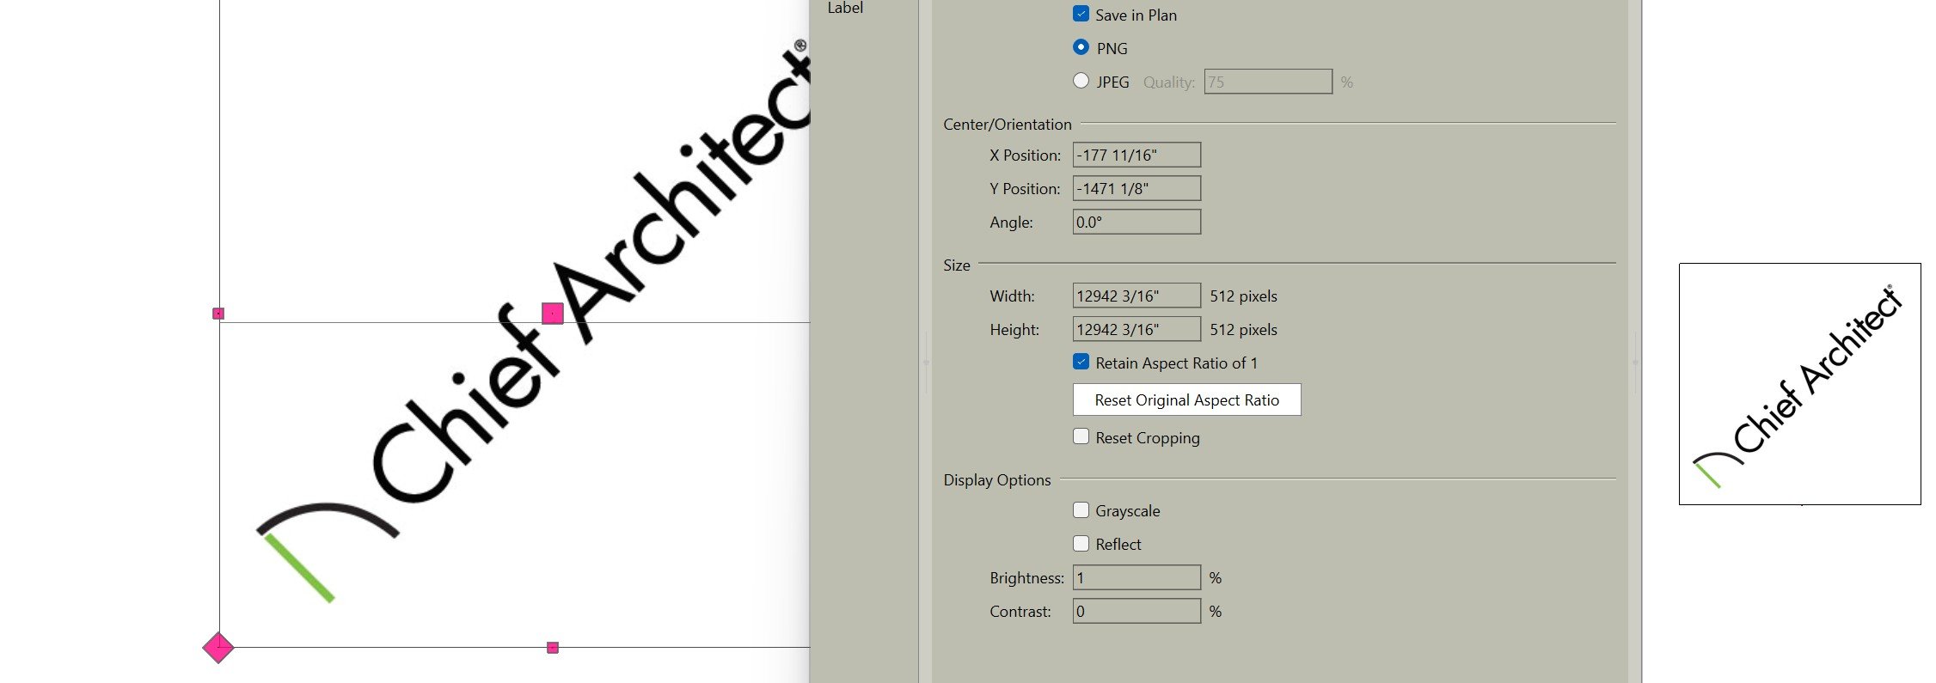Enable the Reset Cropping checkbox
The image size is (1936, 683).
(x=1081, y=436)
